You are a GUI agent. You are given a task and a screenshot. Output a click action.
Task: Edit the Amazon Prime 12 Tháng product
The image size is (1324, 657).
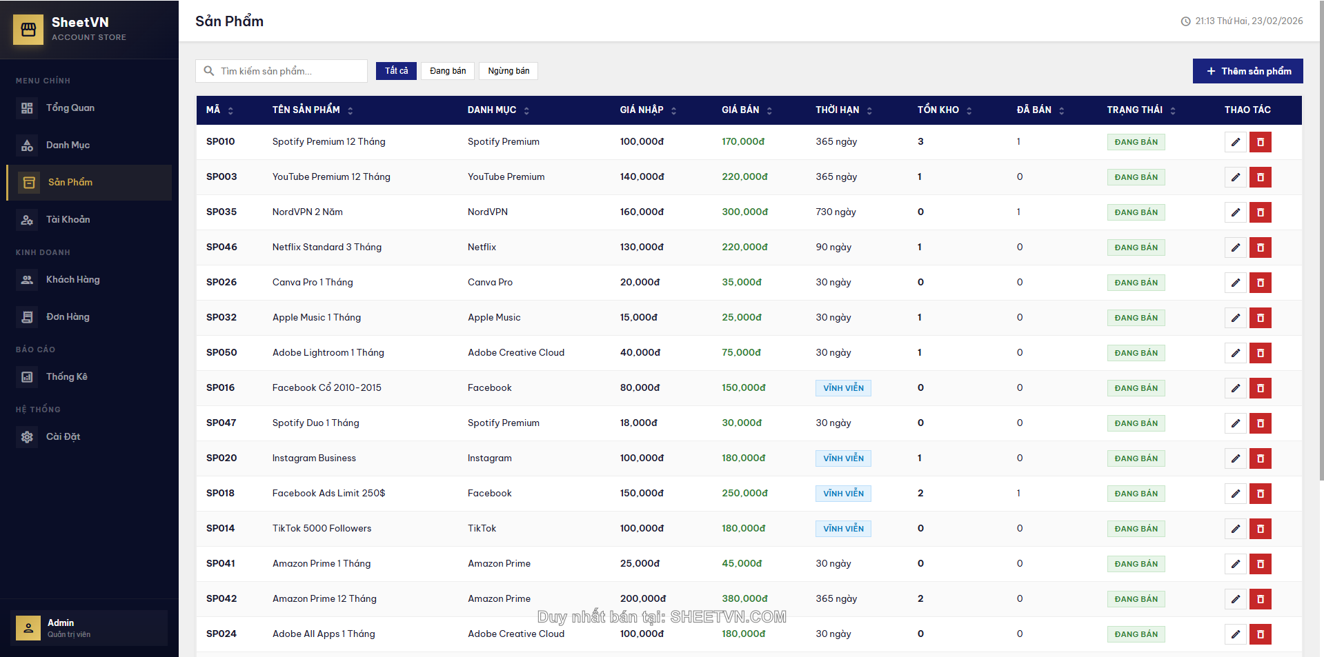pos(1235,599)
